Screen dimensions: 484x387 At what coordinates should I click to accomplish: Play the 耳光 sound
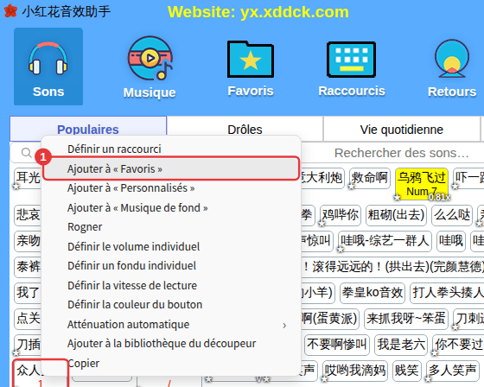[28, 178]
